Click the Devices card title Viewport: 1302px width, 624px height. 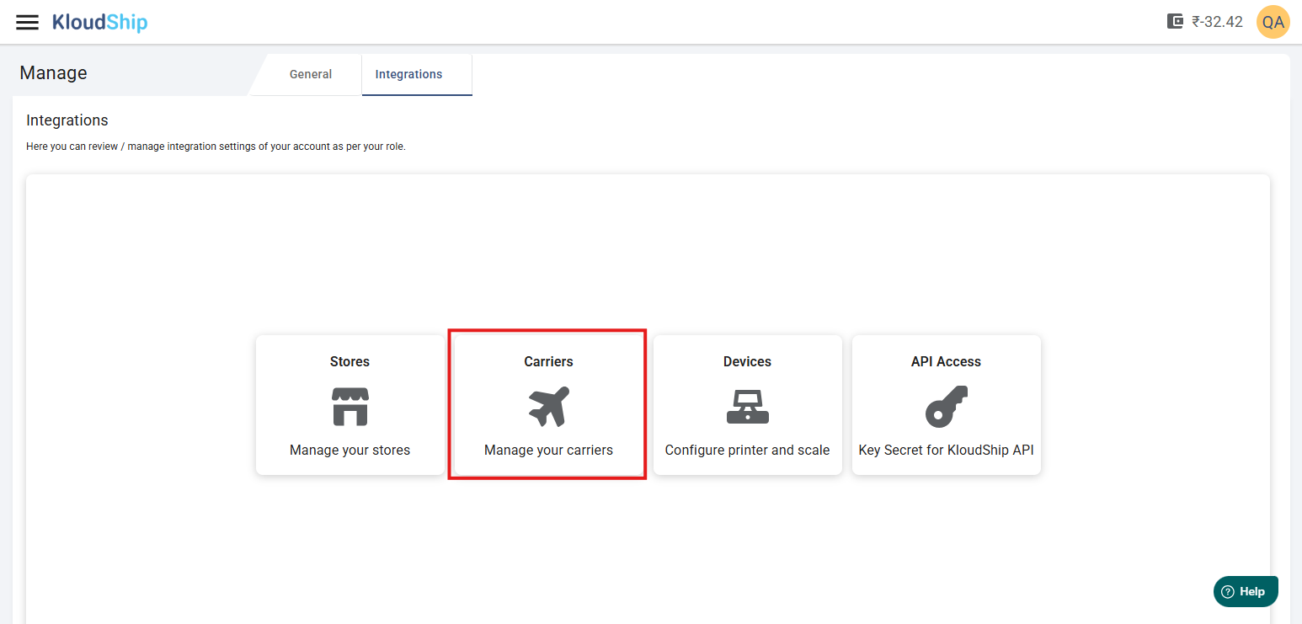pyautogui.click(x=747, y=361)
